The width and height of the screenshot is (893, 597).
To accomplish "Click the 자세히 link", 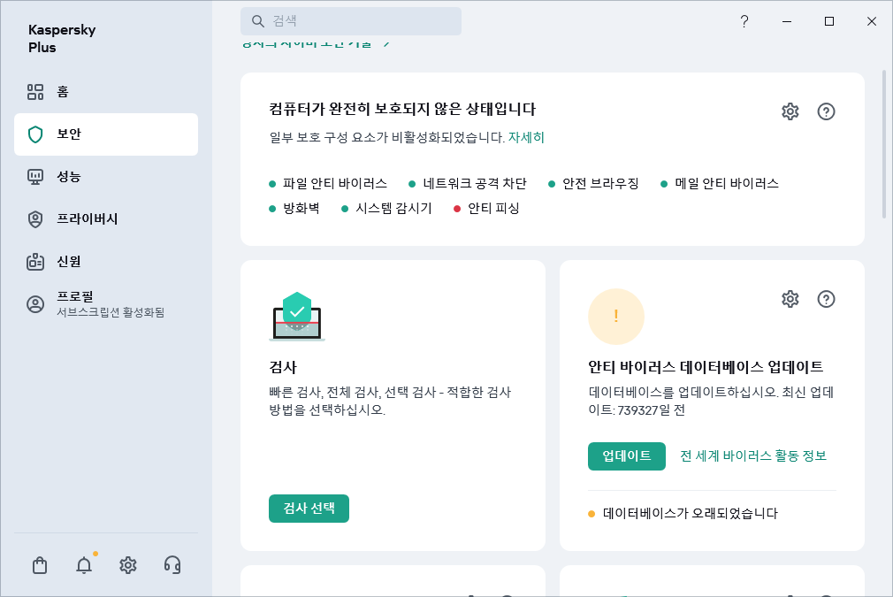I will tap(526, 137).
